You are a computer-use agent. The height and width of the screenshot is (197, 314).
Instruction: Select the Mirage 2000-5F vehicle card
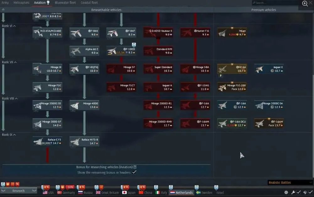tap(47, 123)
